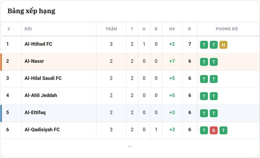Click Al-Ittihad FC's first green T badge

click(x=204, y=45)
